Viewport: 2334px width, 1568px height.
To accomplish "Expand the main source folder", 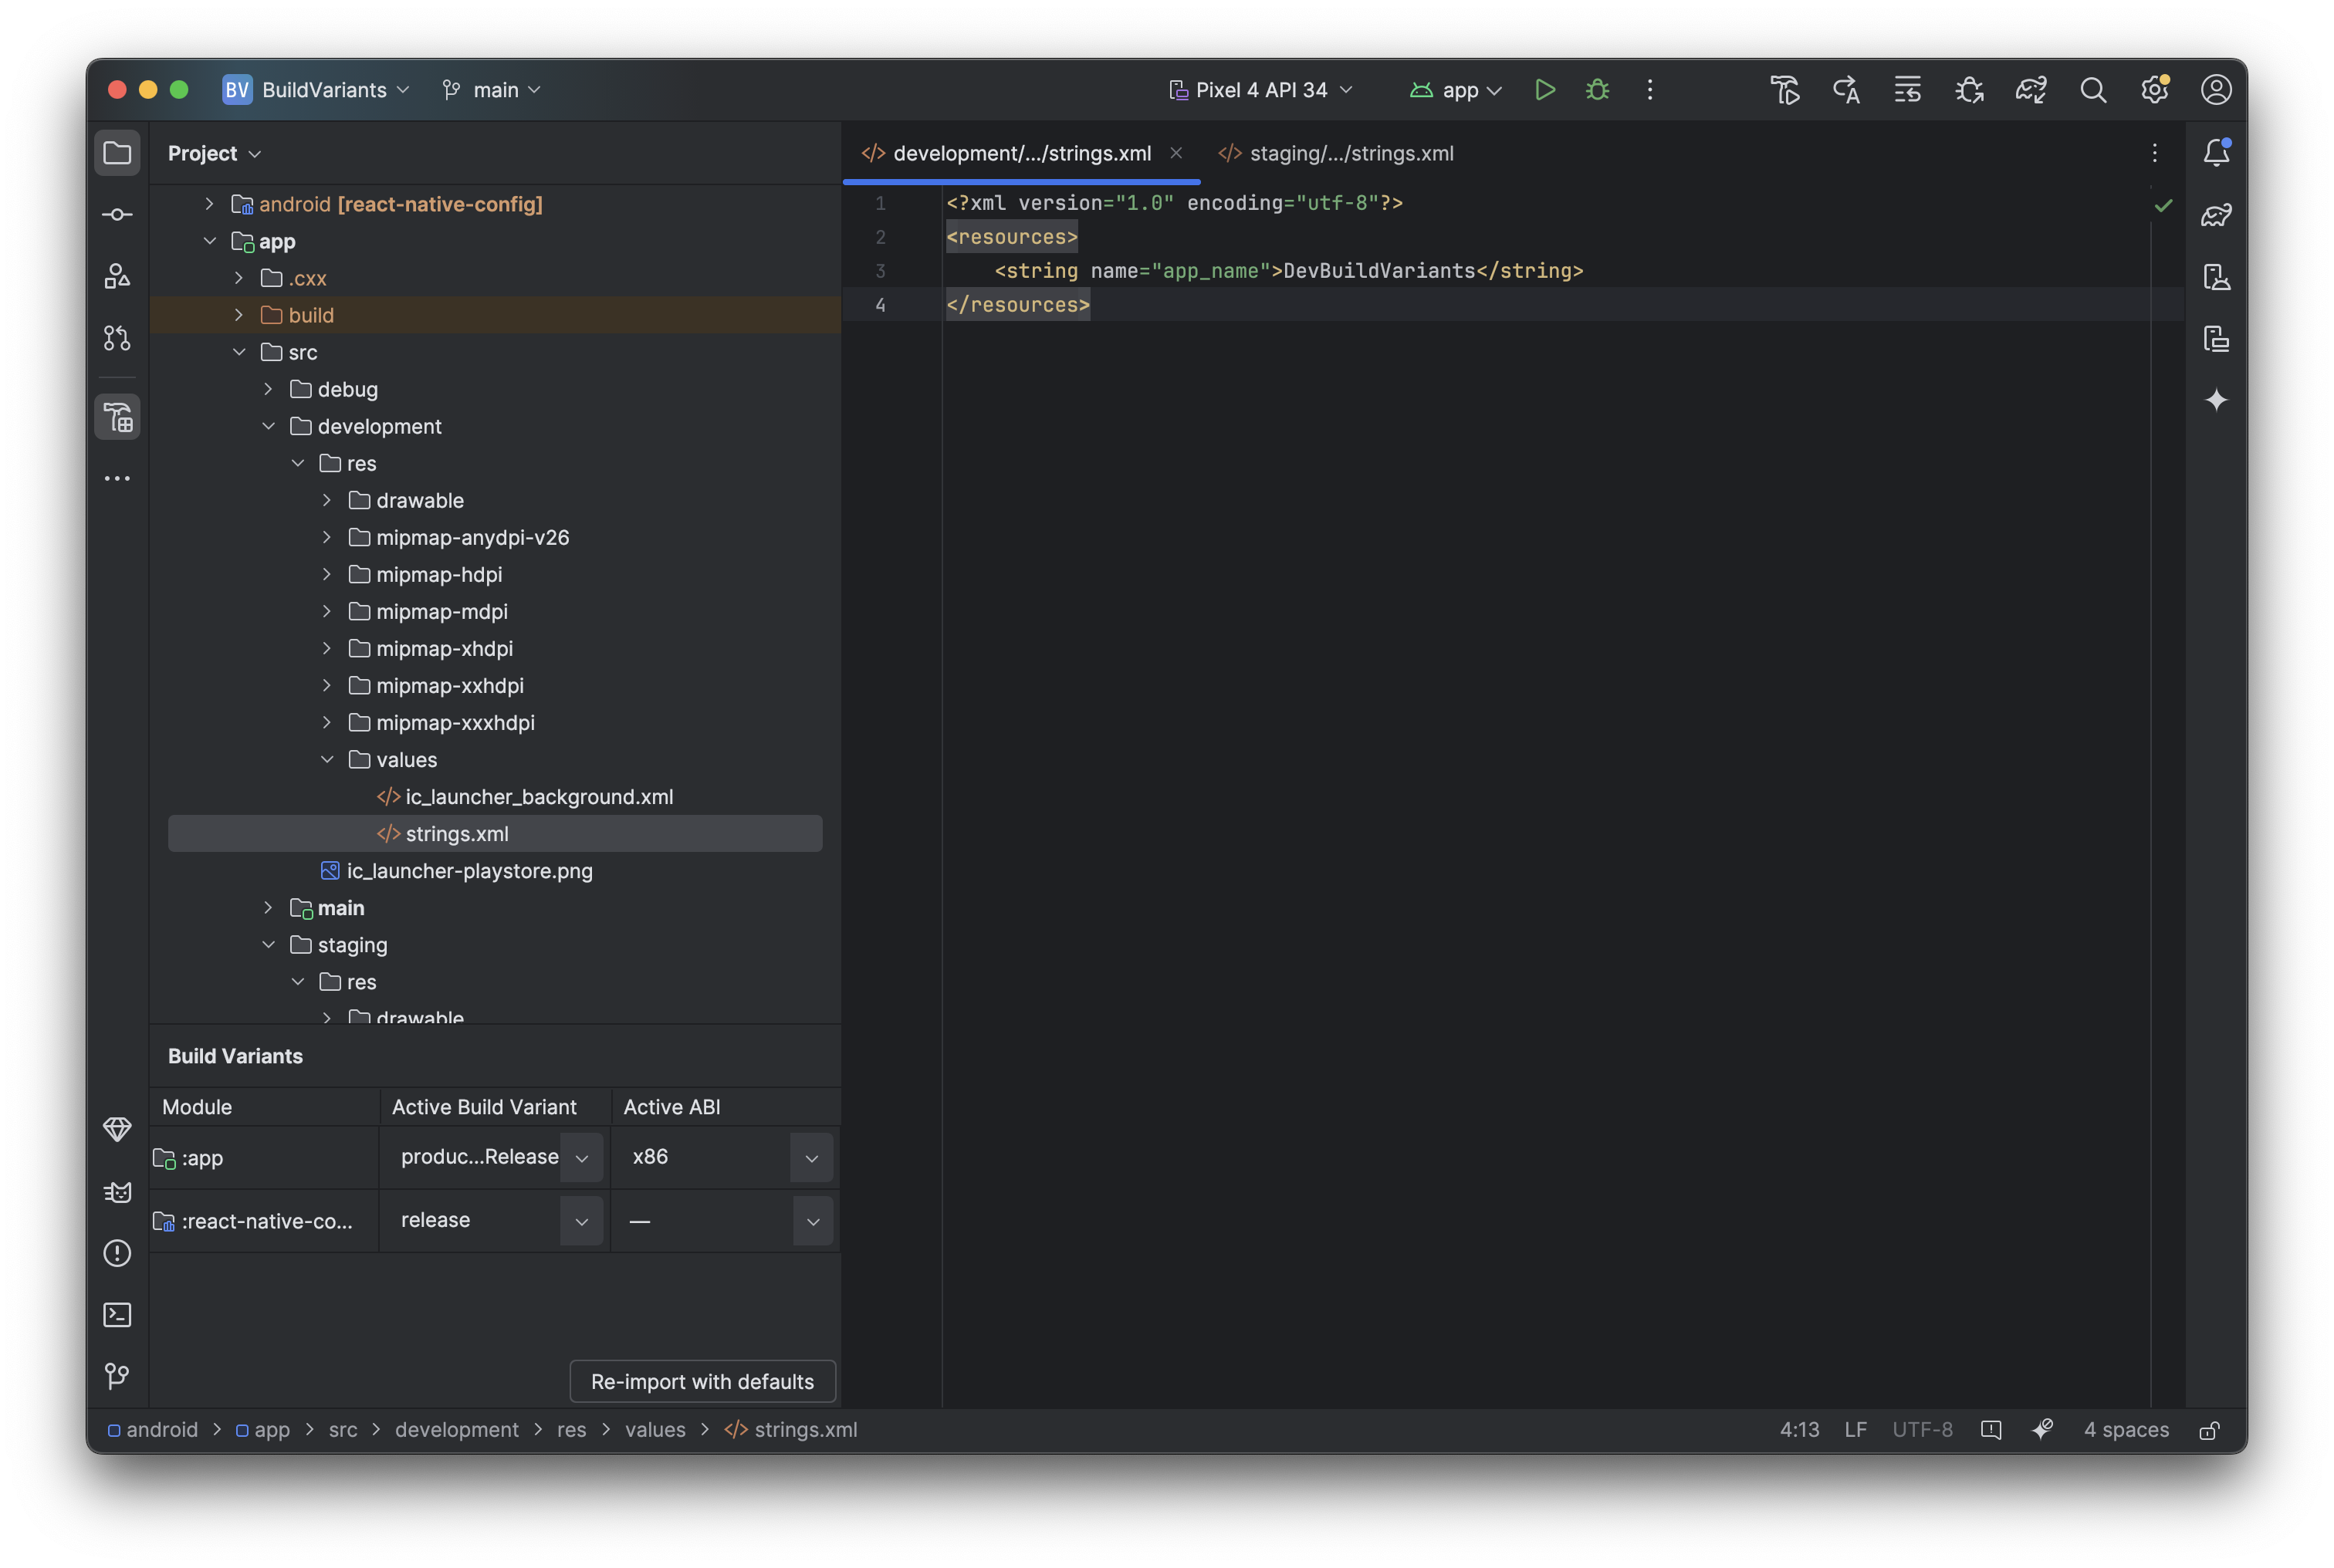I will pyautogui.click(x=268, y=908).
